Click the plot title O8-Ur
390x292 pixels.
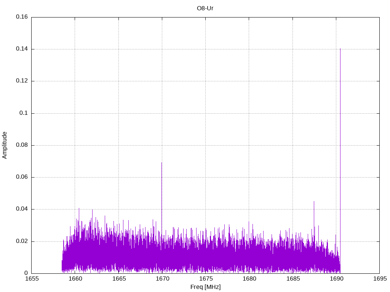(x=205, y=8)
